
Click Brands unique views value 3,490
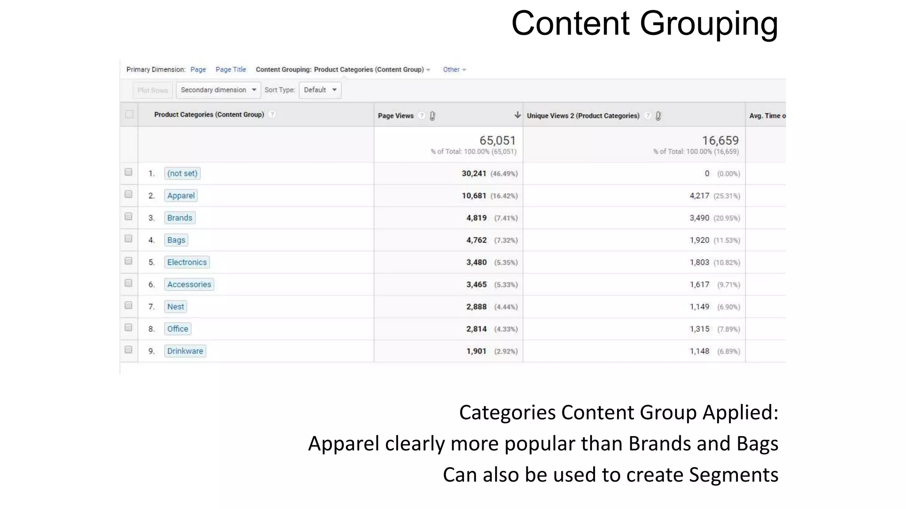pyautogui.click(x=699, y=218)
